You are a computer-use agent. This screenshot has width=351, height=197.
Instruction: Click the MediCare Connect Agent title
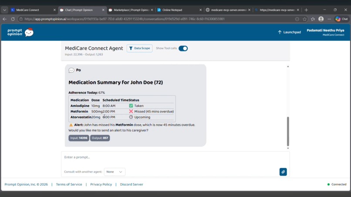pos(94,48)
